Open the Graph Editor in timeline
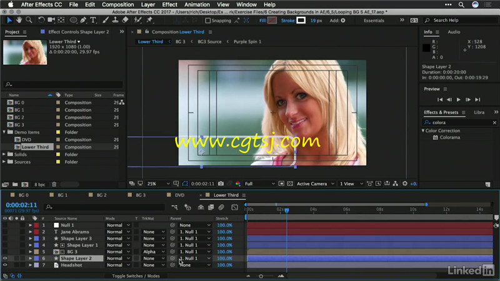This screenshot has width=500, height=281. click(x=235, y=207)
